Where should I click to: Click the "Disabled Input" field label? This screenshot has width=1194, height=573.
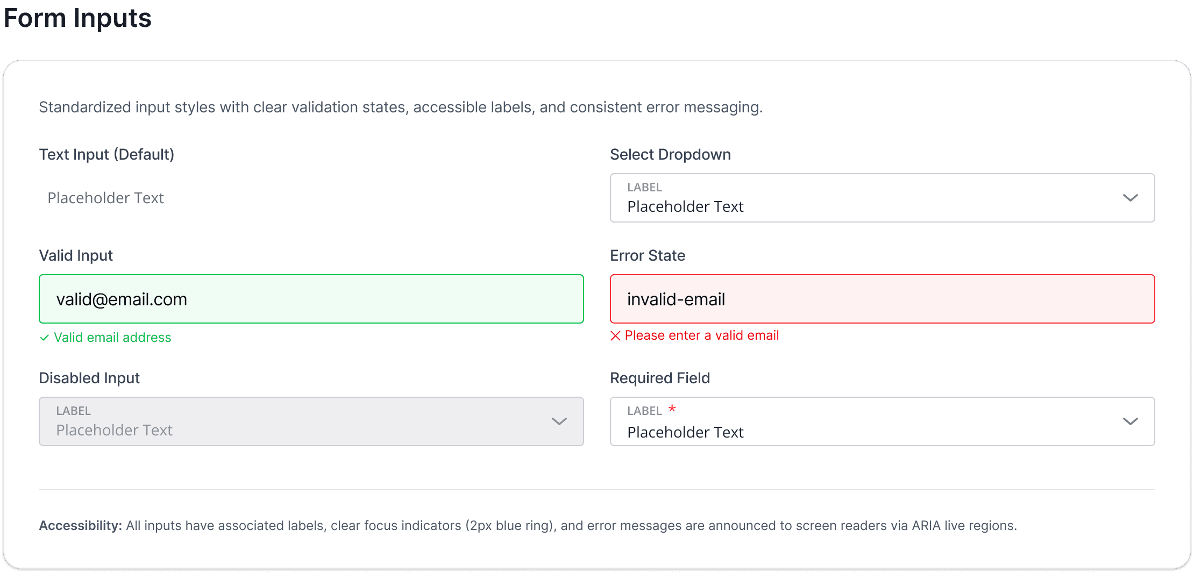89,378
